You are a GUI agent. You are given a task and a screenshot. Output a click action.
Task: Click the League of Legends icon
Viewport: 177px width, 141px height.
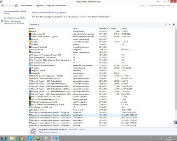click(x=30, y=71)
